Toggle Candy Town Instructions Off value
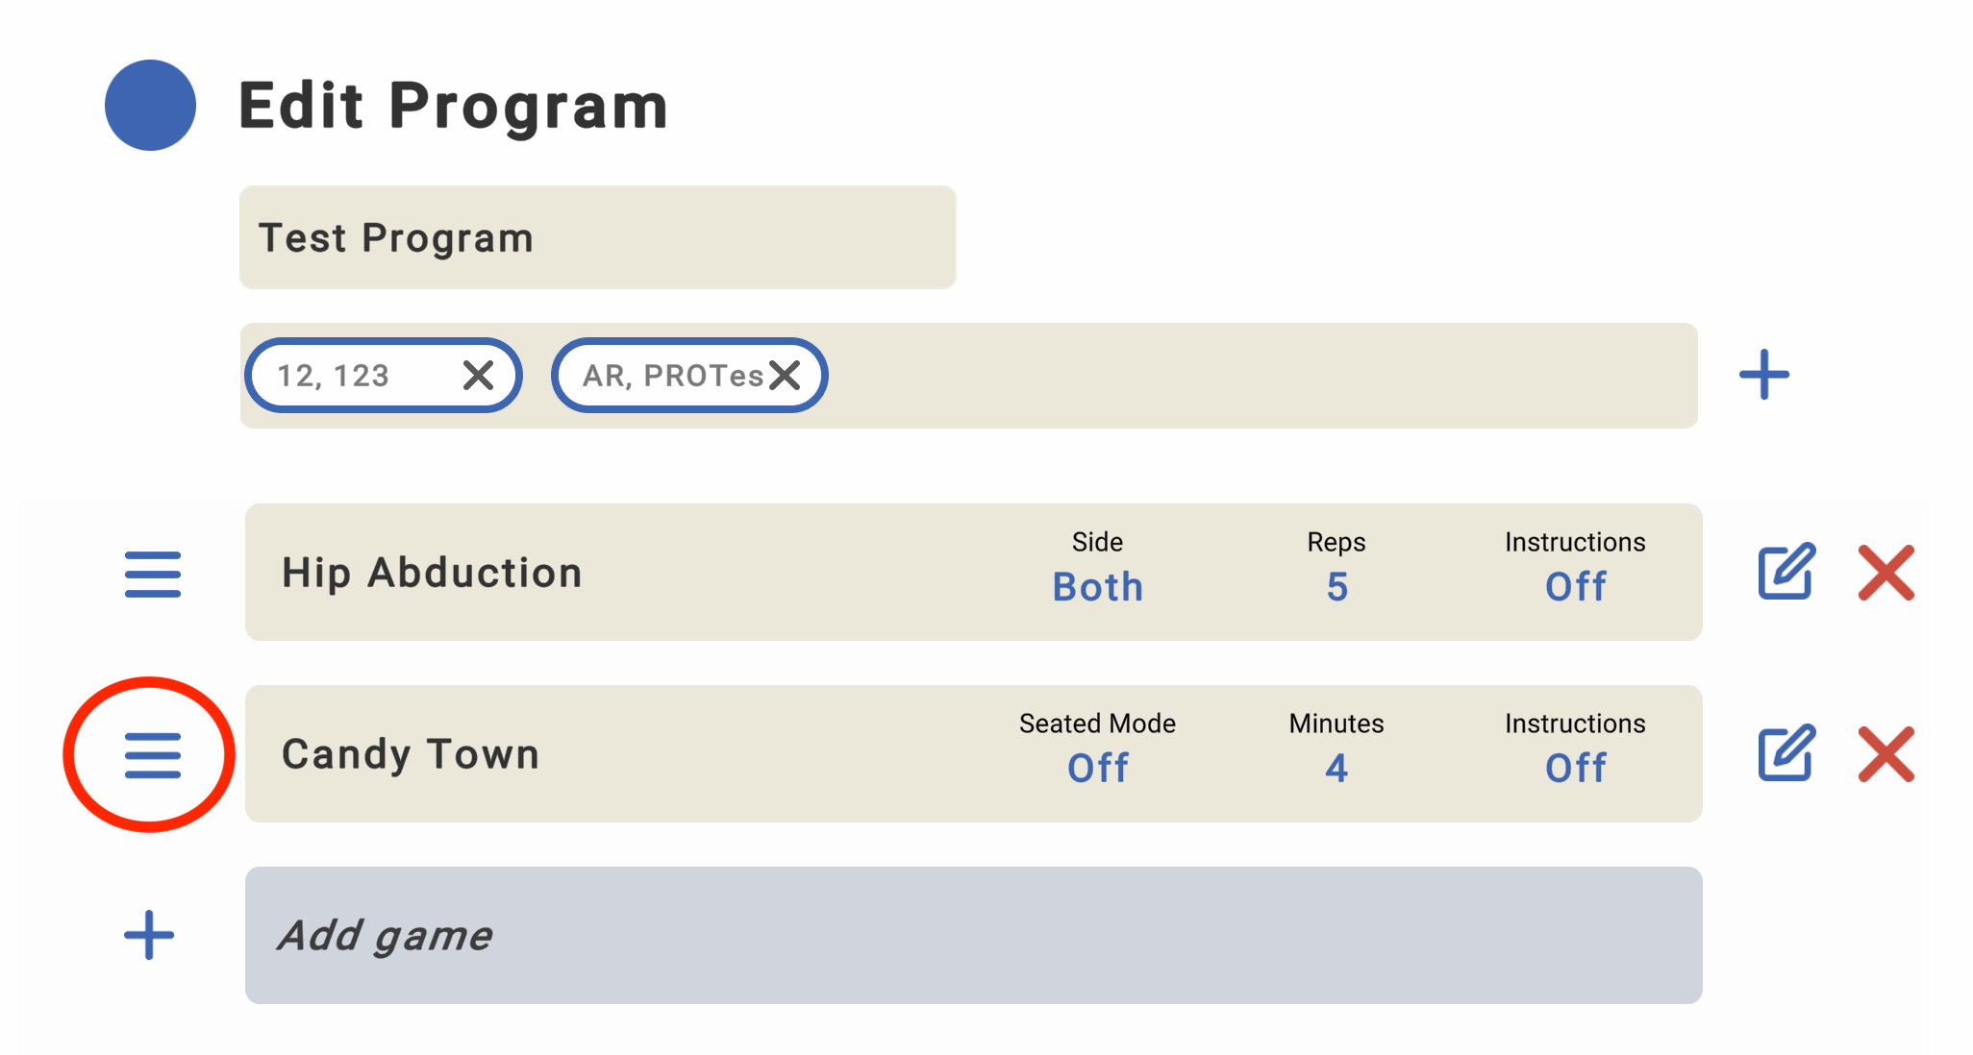The width and height of the screenshot is (1973, 1055). (1575, 768)
